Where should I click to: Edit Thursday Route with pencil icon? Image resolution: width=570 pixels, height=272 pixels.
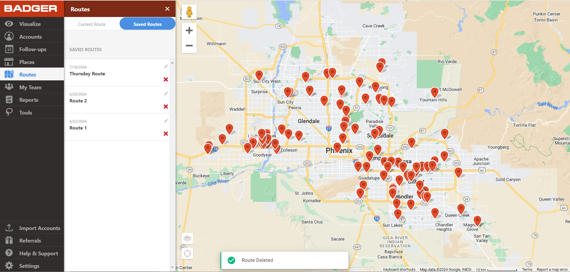(166, 66)
